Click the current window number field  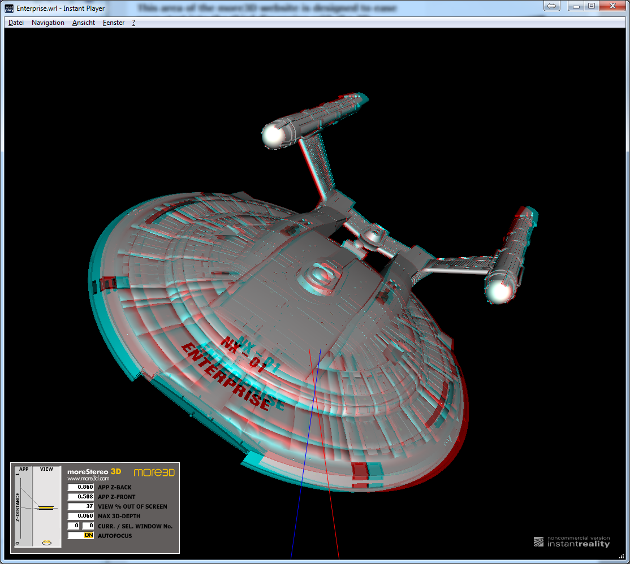pos(74,526)
